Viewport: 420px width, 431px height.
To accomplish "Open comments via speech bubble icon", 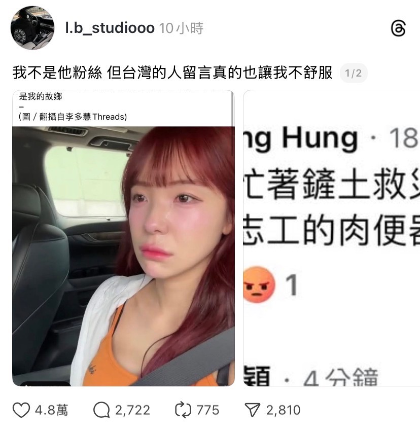I will pos(101,410).
